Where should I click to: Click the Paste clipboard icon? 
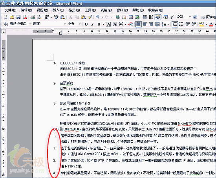click(x=83, y=17)
